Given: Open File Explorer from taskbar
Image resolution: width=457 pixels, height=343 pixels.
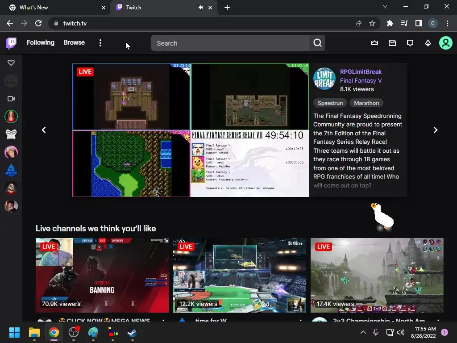Looking at the screenshot, I should 34,332.
